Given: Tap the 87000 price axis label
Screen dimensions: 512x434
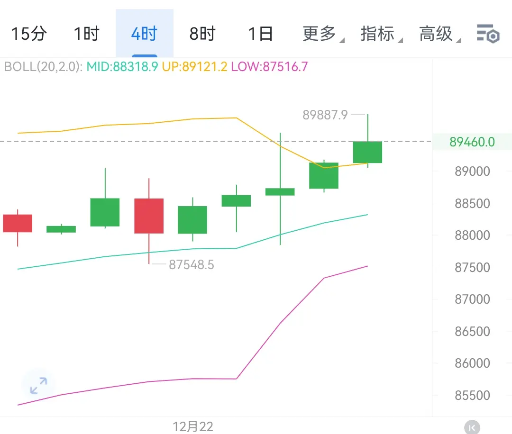Looking at the screenshot, I should coord(472,299).
